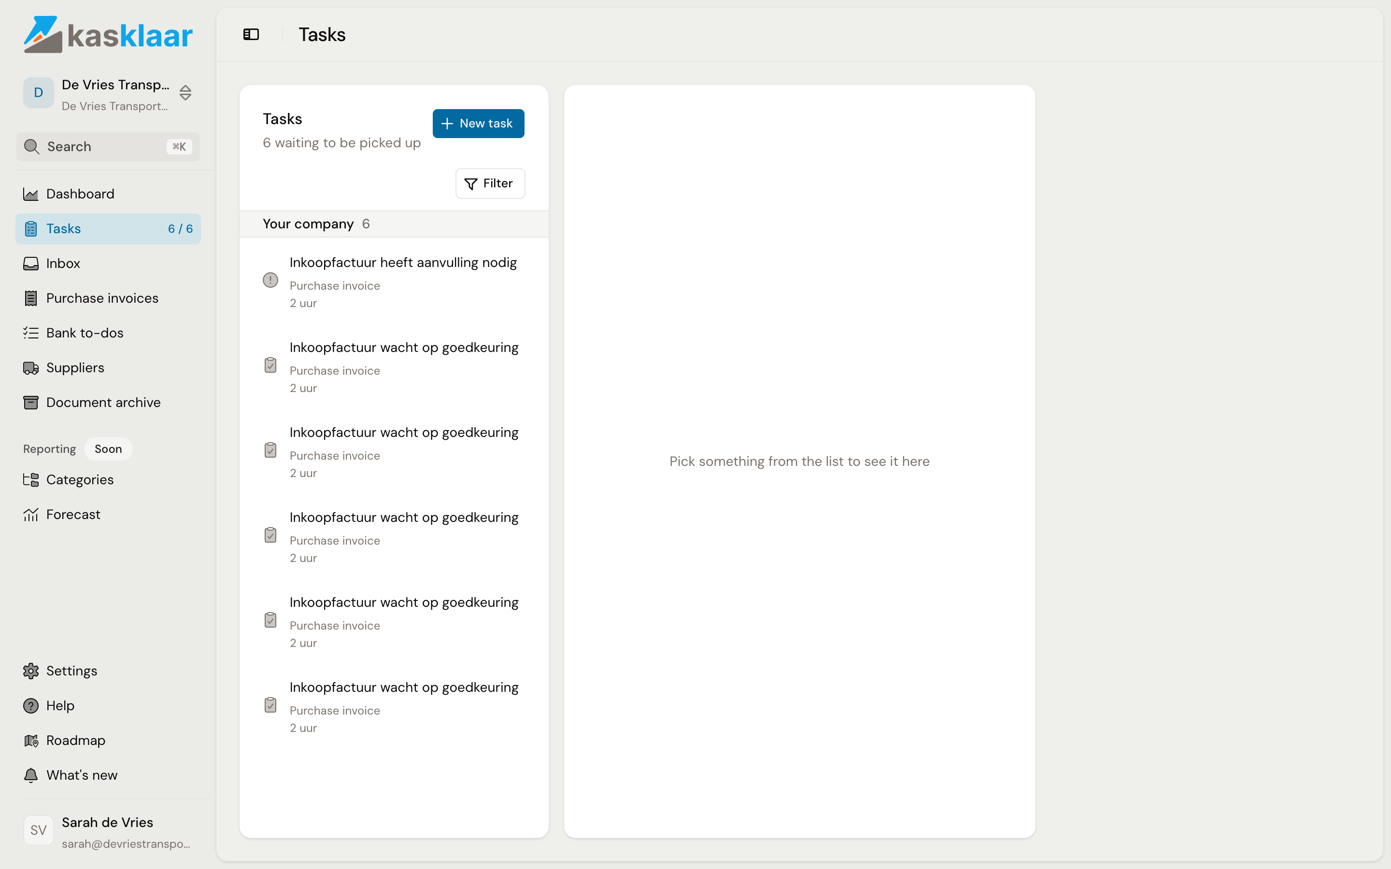Click the search field
Image resolution: width=1391 pixels, height=869 pixels.
[x=108, y=147]
